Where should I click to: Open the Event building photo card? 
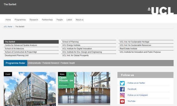(30, 89)
